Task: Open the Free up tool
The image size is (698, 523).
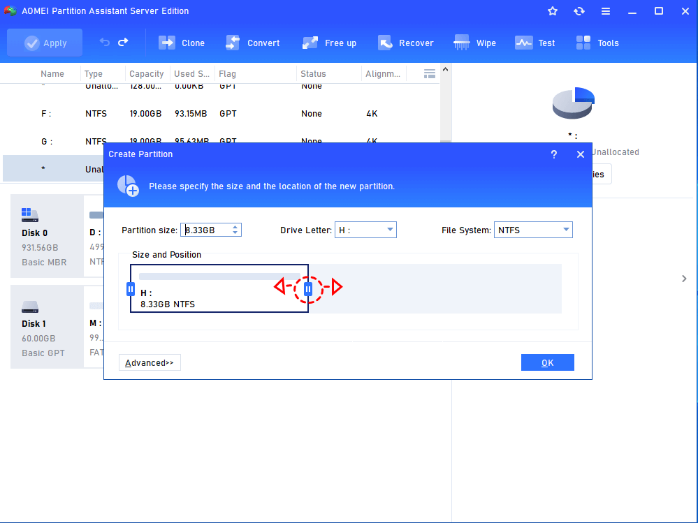Action: point(329,43)
